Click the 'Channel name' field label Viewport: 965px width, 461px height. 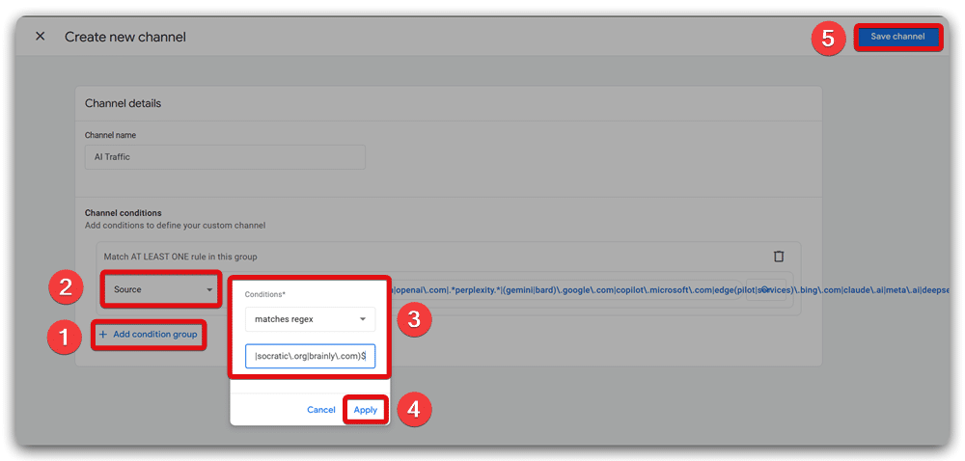click(x=110, y=135)
